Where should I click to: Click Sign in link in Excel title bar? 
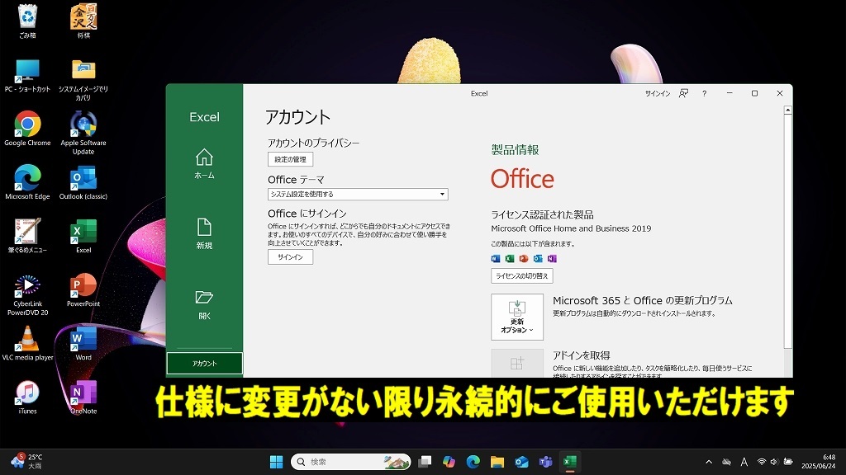[658, 94]
